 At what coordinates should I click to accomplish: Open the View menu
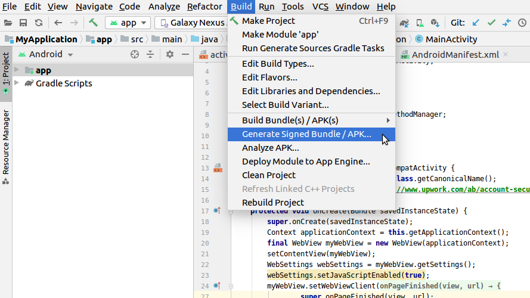pyautogui.click(x=57, y=7)
